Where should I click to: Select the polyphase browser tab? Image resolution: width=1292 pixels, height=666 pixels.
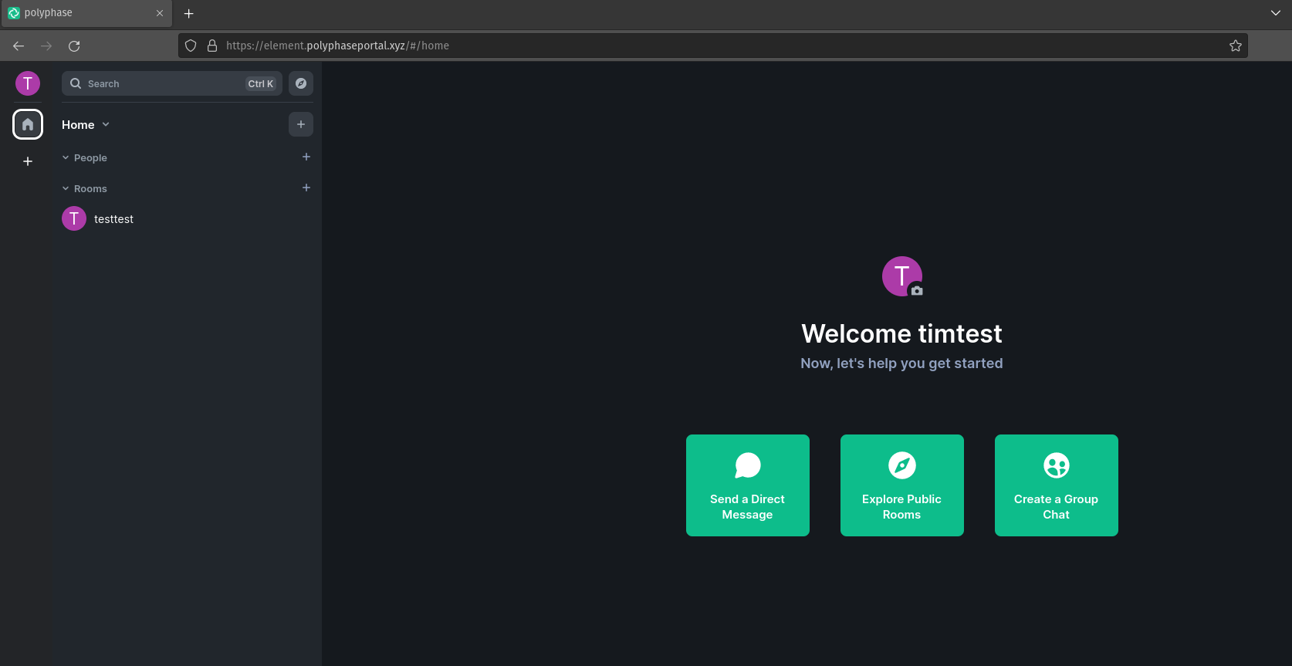click(x=86, y=13)
